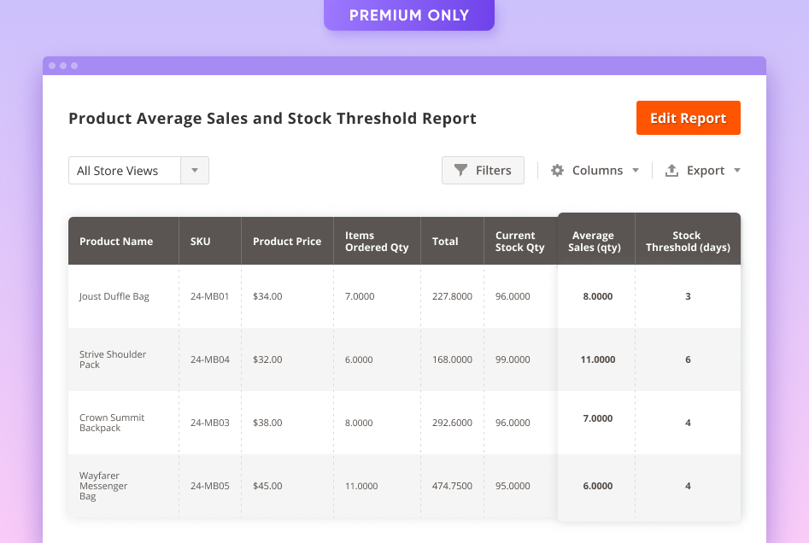Expand the Export dropdown arrow
The image size is (809, 543).
(736, 170)
